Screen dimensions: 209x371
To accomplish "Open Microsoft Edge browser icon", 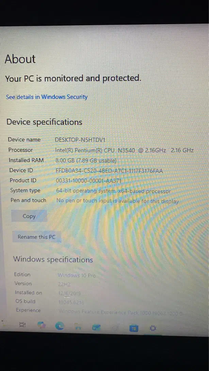I will point(60,326).
